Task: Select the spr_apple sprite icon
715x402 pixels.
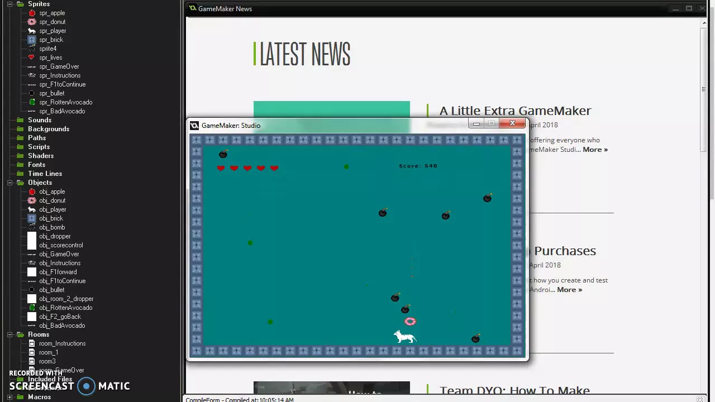Action: [32, 13]
